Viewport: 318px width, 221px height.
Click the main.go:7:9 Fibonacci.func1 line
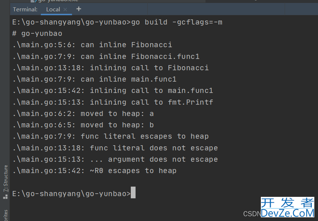(106, 56)
